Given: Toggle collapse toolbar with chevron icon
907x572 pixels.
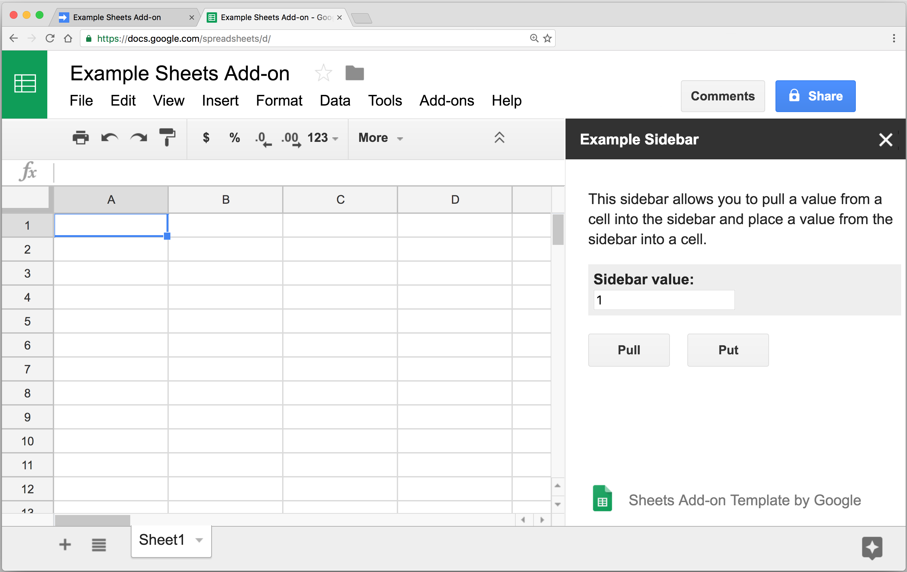Looking at the screenshot, I should [499, 138].
